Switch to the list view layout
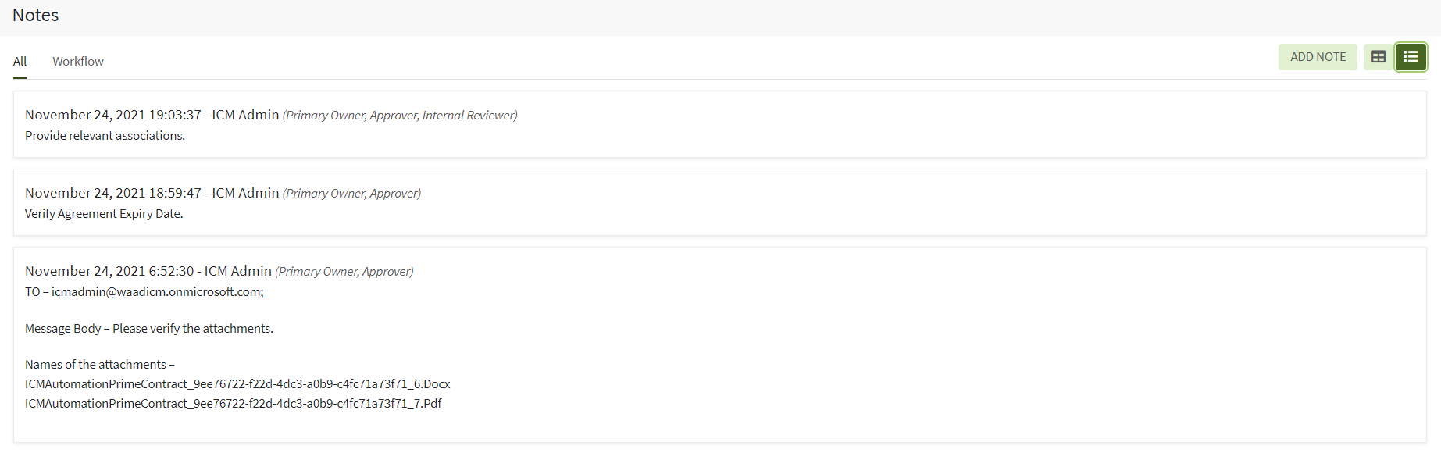Viewport: 1441px width, 453px height. tap(1411, 57)
